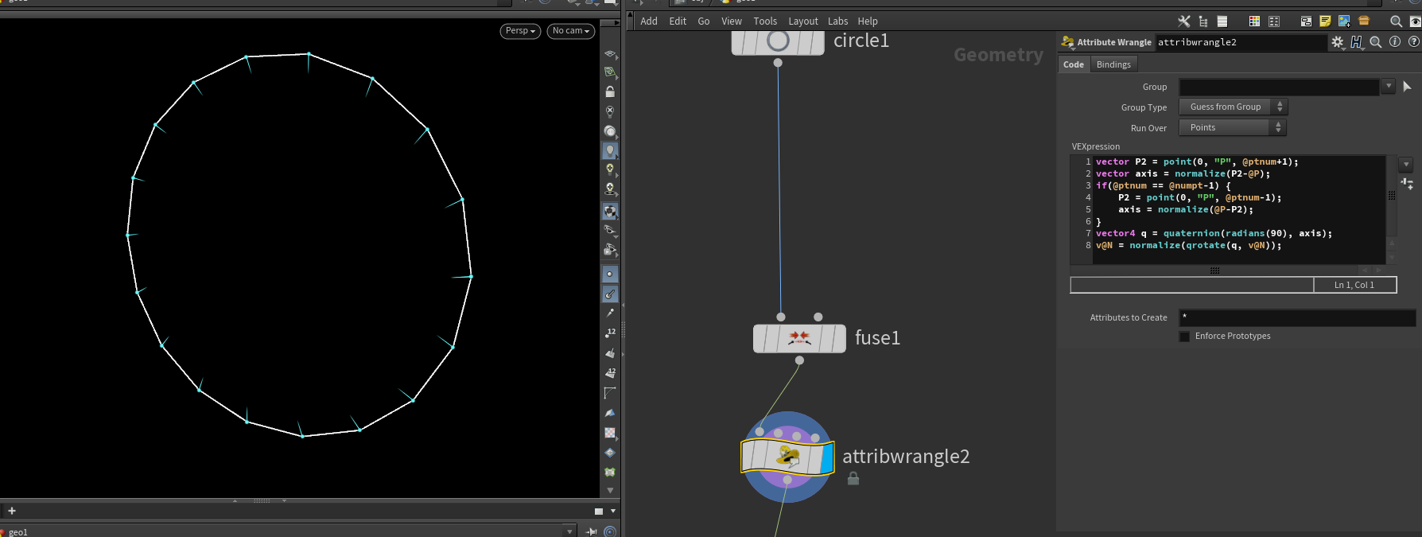Open the Layout menu
The image size is (1422, 537).
pyautogui.click(x=803, y=21)
